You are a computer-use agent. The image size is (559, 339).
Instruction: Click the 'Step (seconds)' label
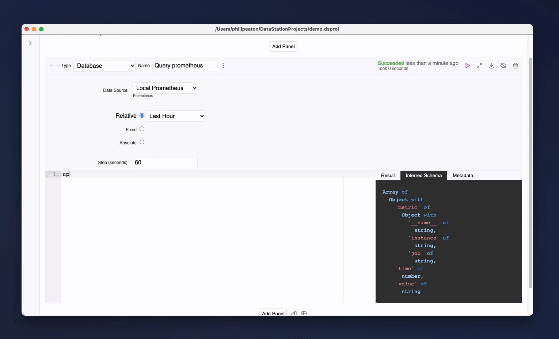(x=113, y=163)
